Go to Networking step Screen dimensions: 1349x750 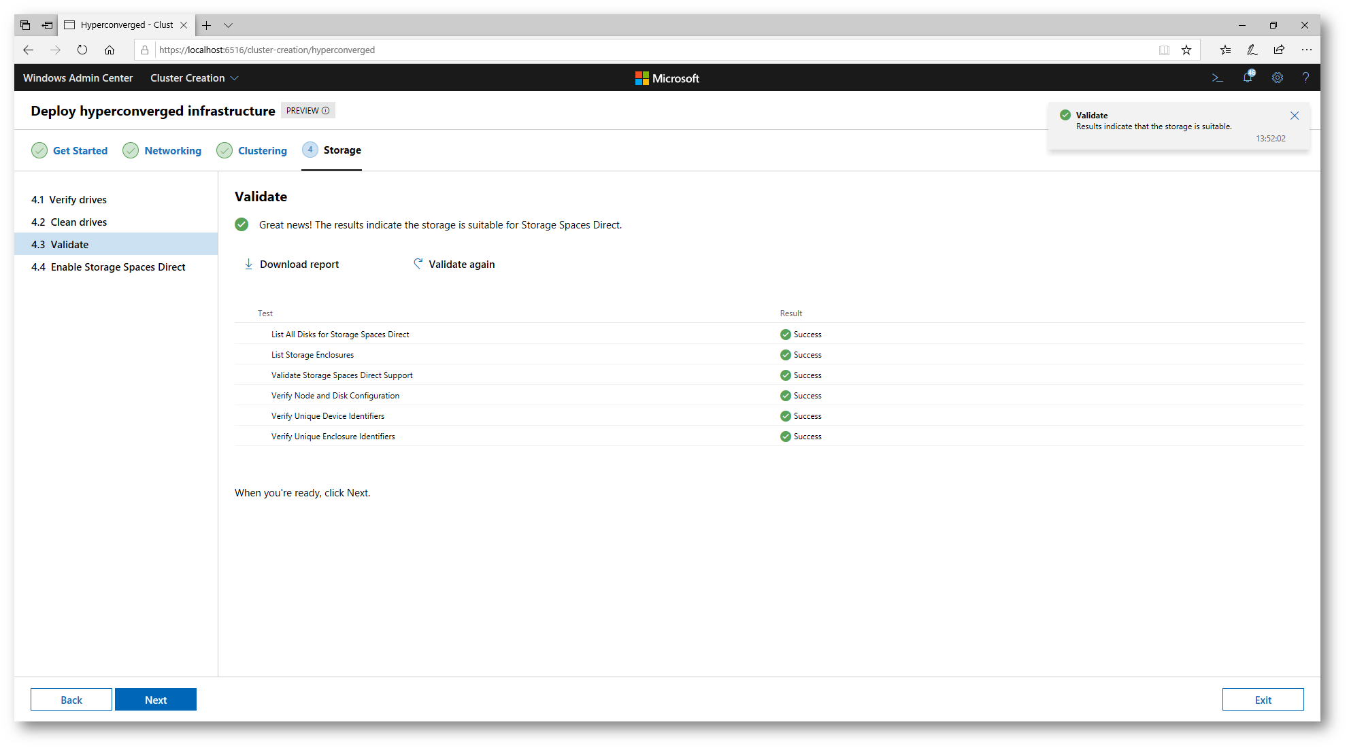click(x=162, y=150)
